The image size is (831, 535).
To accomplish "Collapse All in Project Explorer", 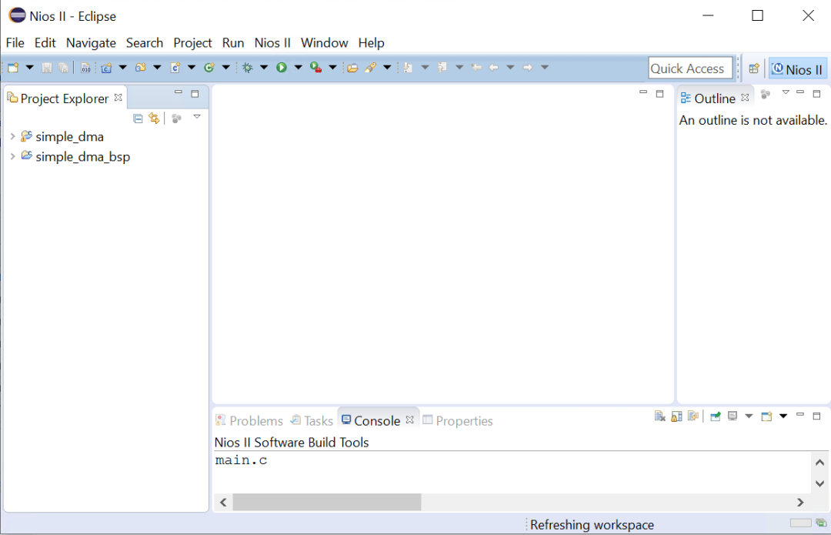I will point(138,119).
